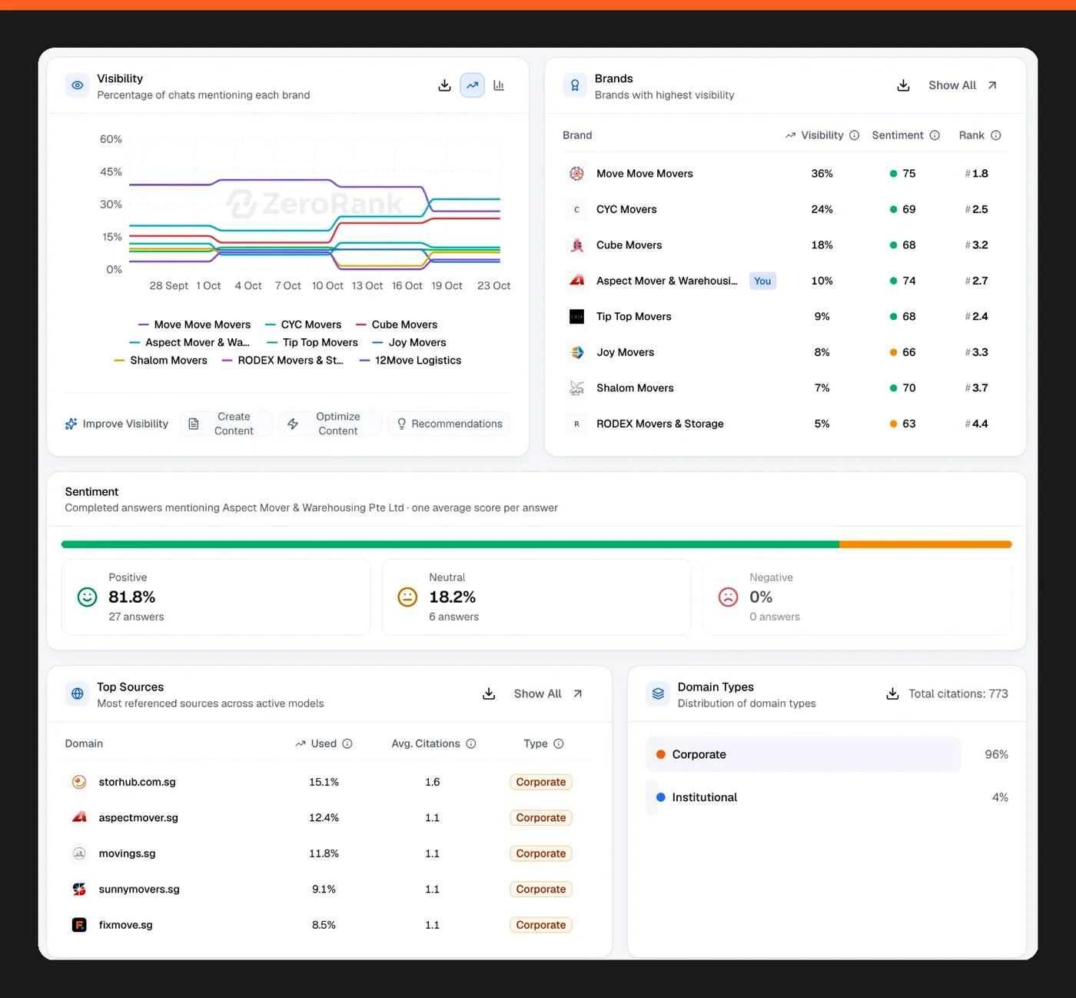Switch Visibility to bar chart view
Image resolution: width=1076 pixels, height=998 pixels.
pyautogui.click(x=499, y=85)
